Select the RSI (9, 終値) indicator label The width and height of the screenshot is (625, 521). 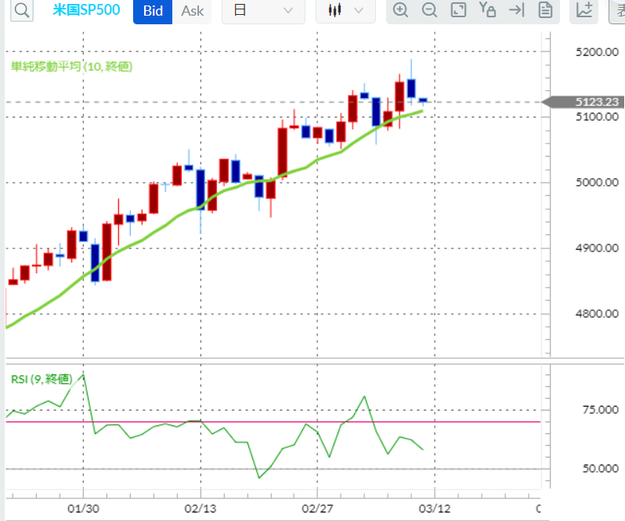click(x=42, y=379)
